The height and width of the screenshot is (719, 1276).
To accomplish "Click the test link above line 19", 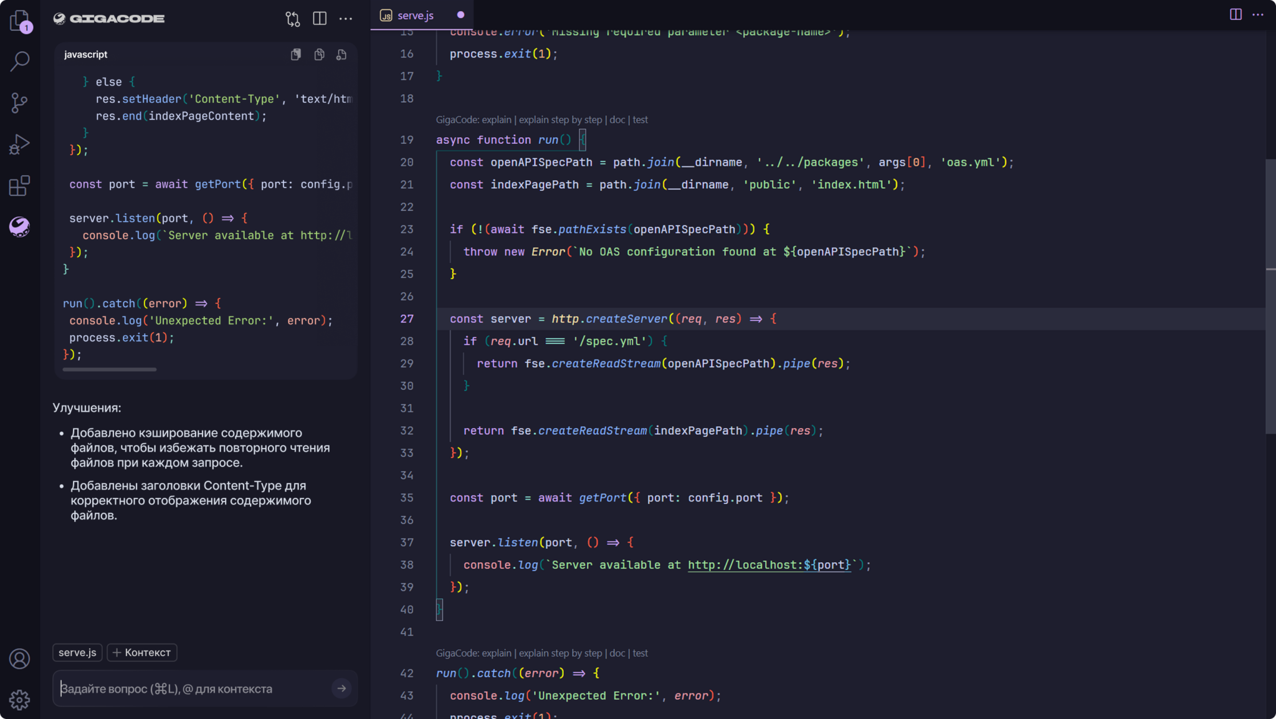I will (x=640, y=119).
